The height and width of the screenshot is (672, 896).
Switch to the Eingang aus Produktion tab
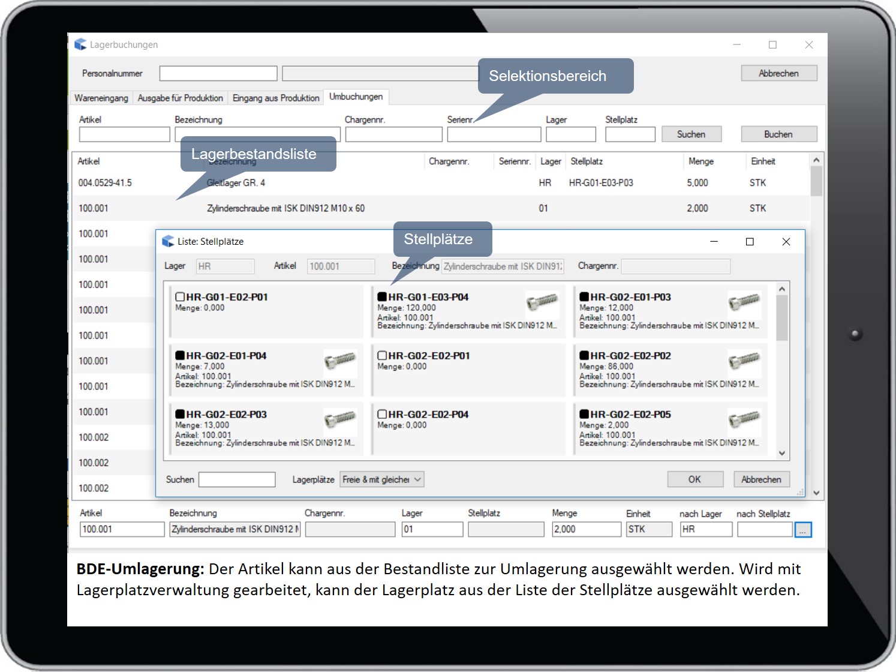point(276,98)
